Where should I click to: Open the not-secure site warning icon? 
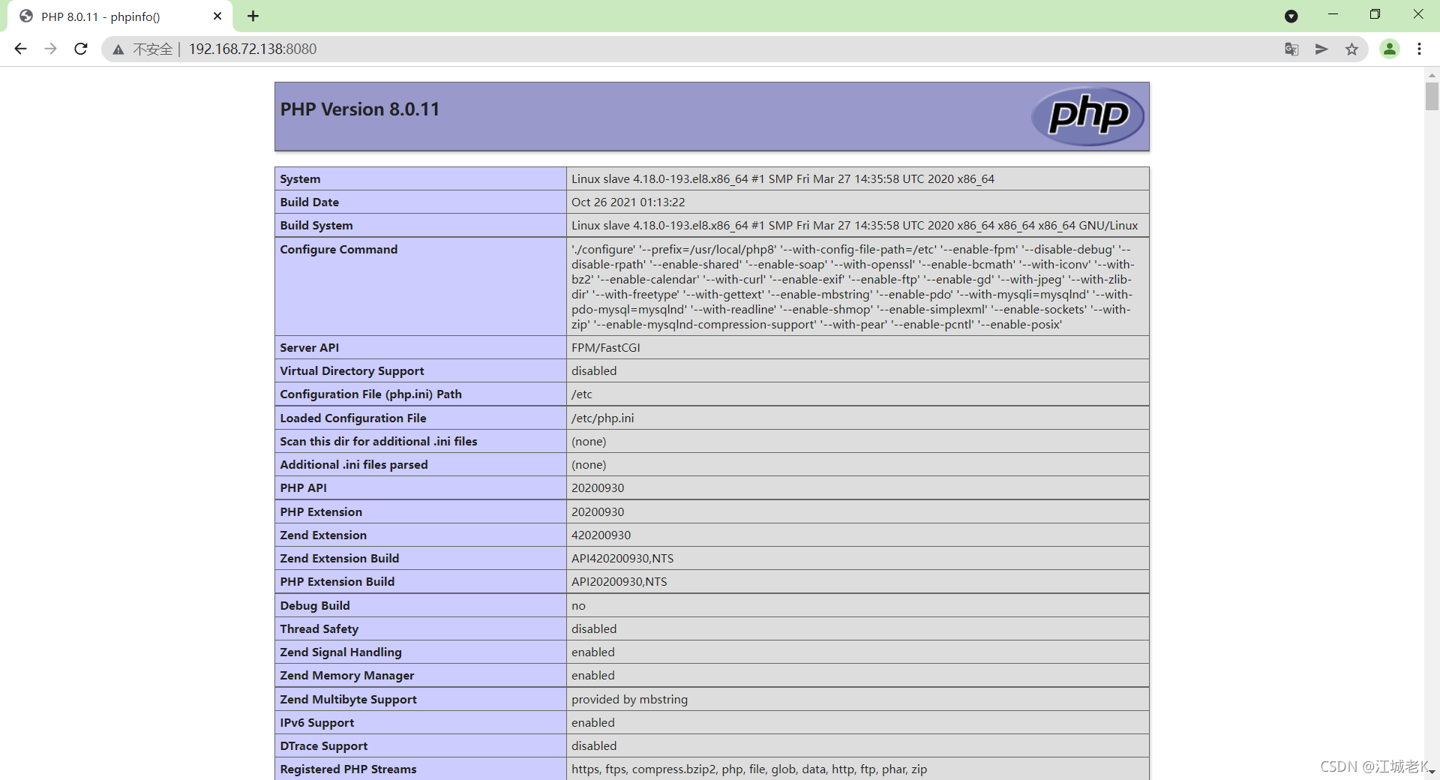coord(118,49)
